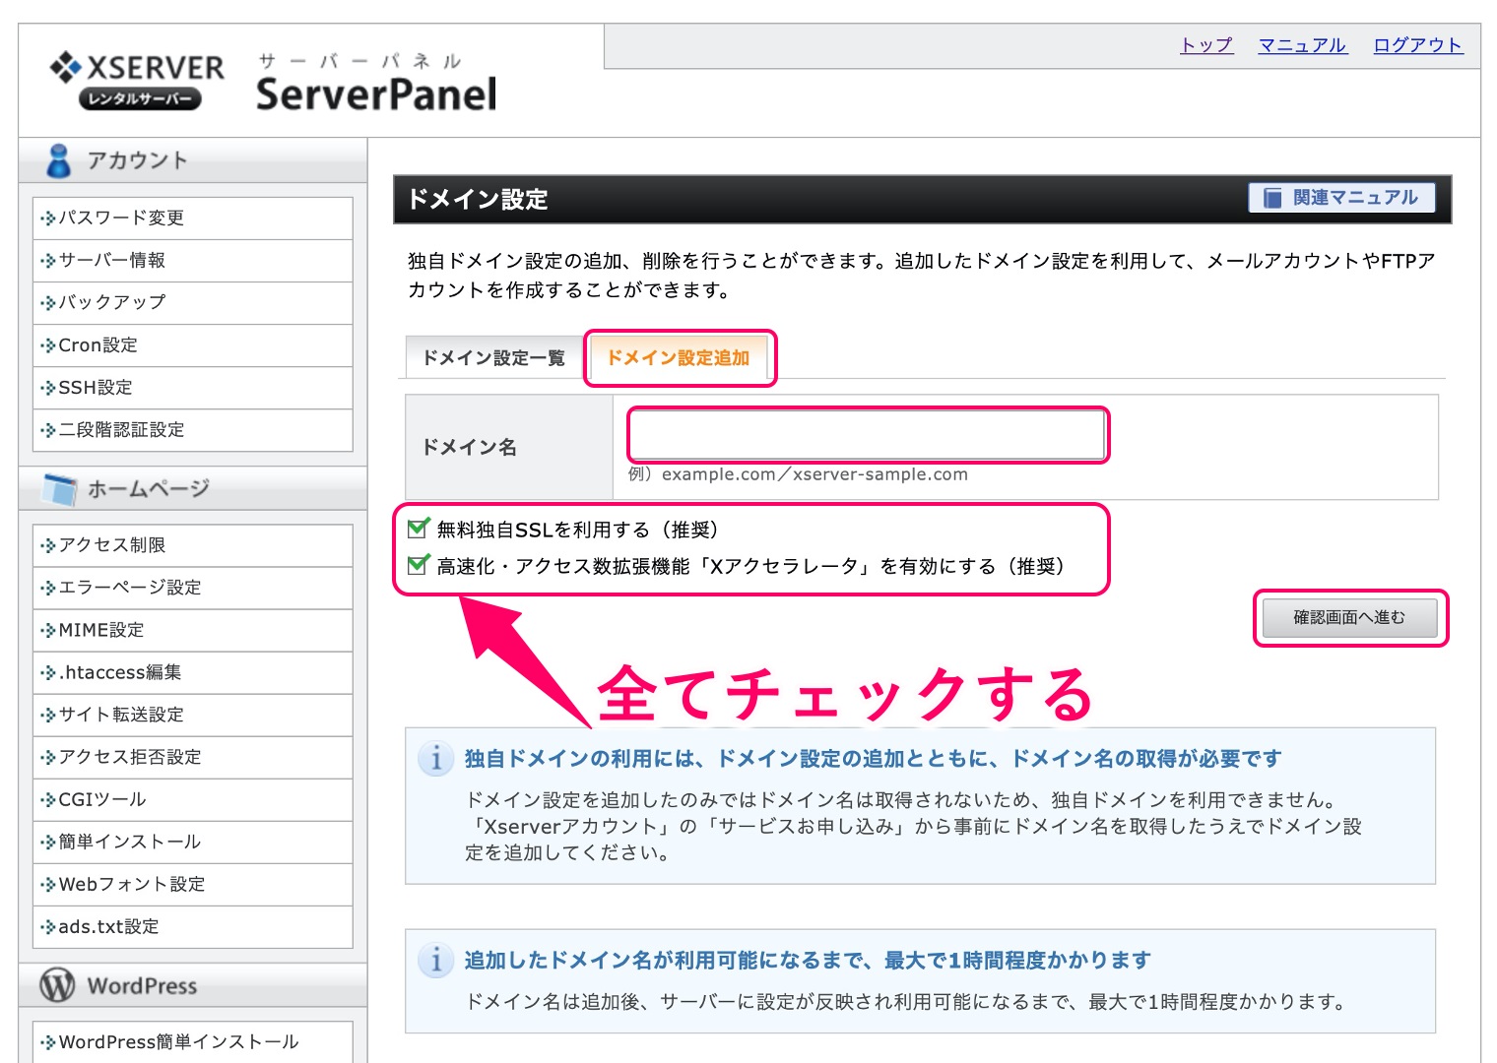Select ドメイン設定追加 tab

[x=678, y=358]
